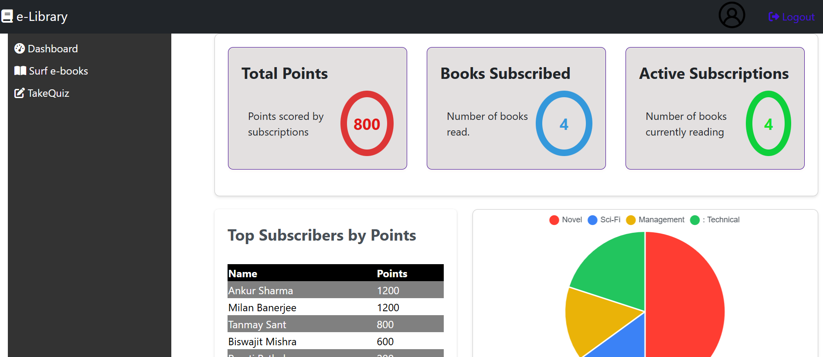Click the Logout link
Image resolution: width=823 pixels, height=357 pixels.
(x=798, y=17)
